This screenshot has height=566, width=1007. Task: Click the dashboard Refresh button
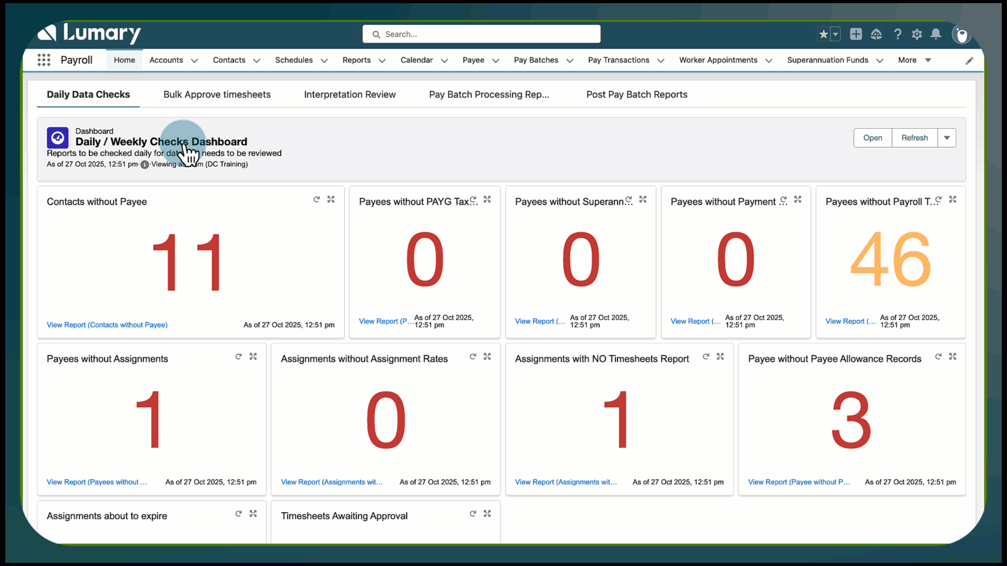pos(914,138)
